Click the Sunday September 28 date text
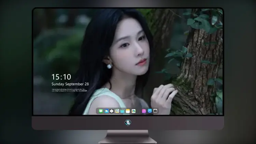This screenshot has height=144, width=256. coord(70,84)
